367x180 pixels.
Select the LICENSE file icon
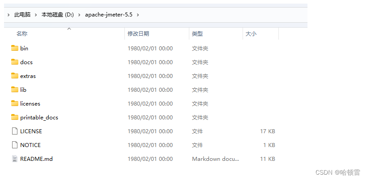pos(15,131)
